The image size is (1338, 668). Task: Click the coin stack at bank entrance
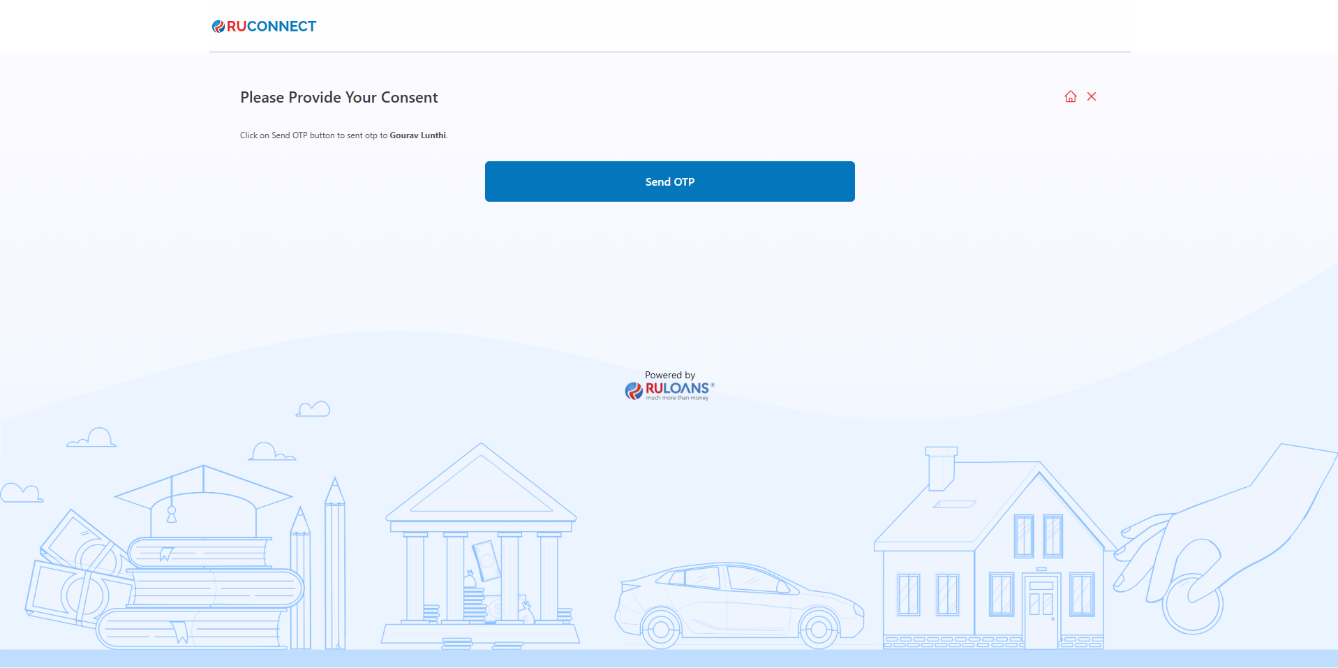(x=475, y=604)
